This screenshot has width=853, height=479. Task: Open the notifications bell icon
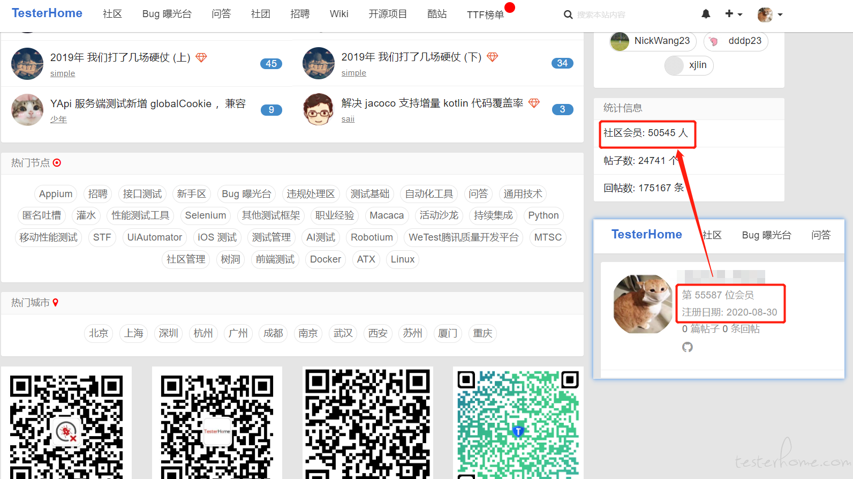706,14
